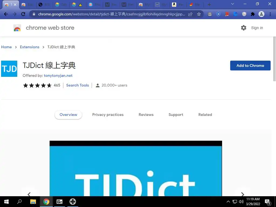
Task: Open File Explorer from taskbar
Action: pyautogui.click(x=33, y=202)
